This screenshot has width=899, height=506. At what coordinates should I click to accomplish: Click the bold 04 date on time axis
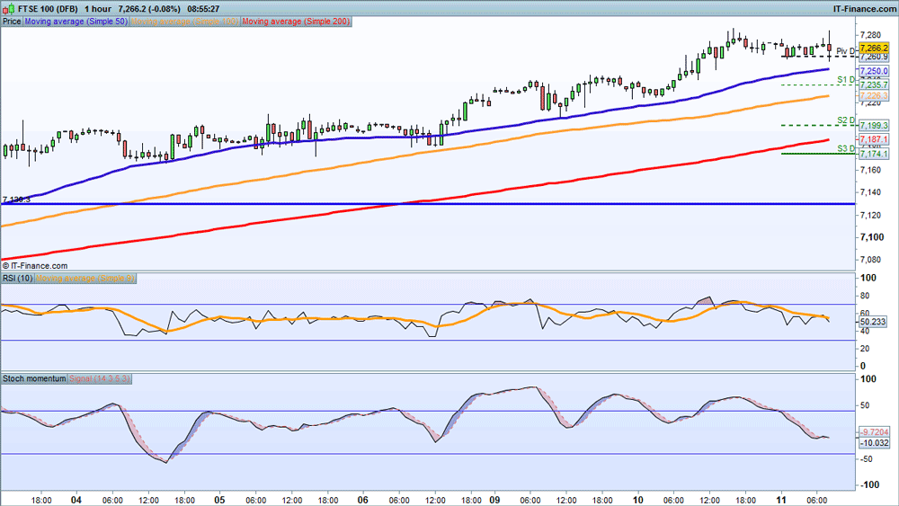coord(76,500)
